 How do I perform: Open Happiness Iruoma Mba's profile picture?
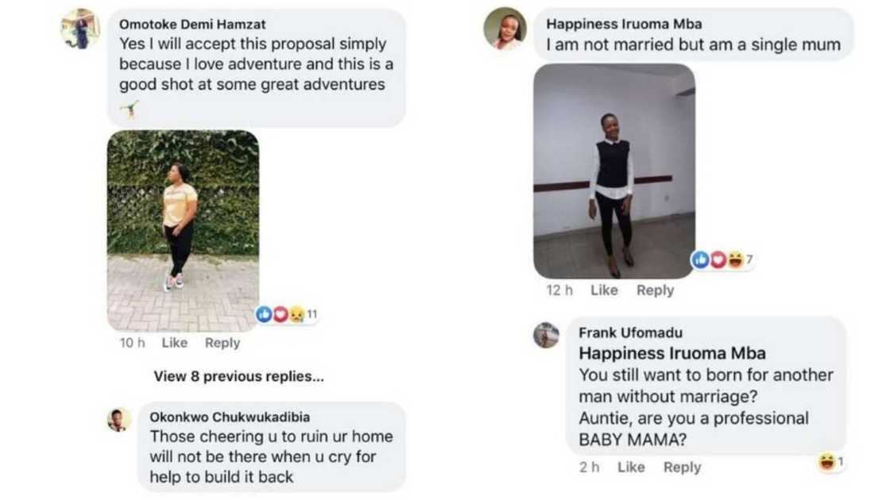pos(507,28)
